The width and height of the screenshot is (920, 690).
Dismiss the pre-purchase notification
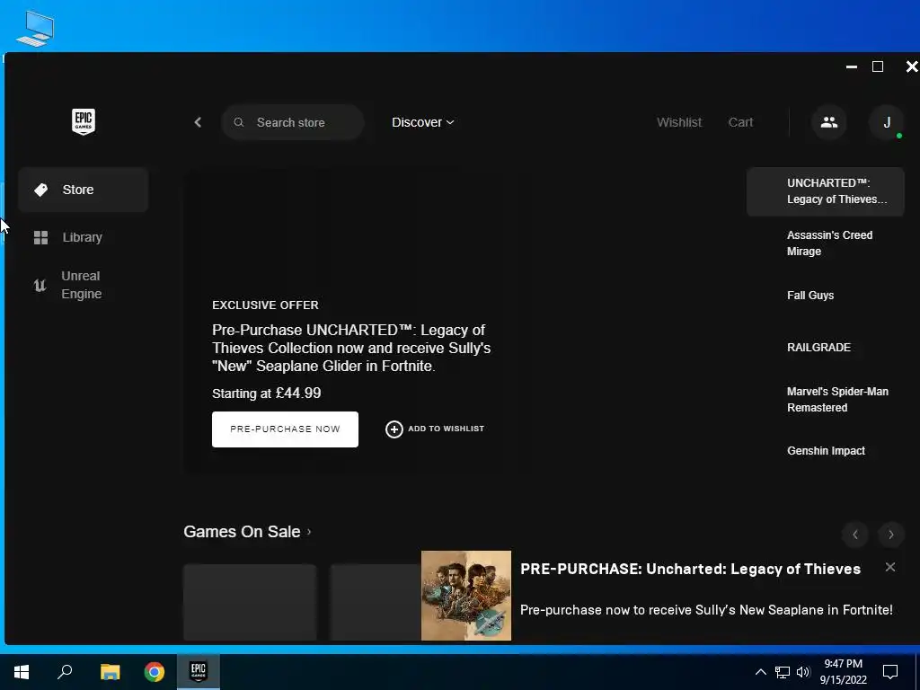(890, 567)
